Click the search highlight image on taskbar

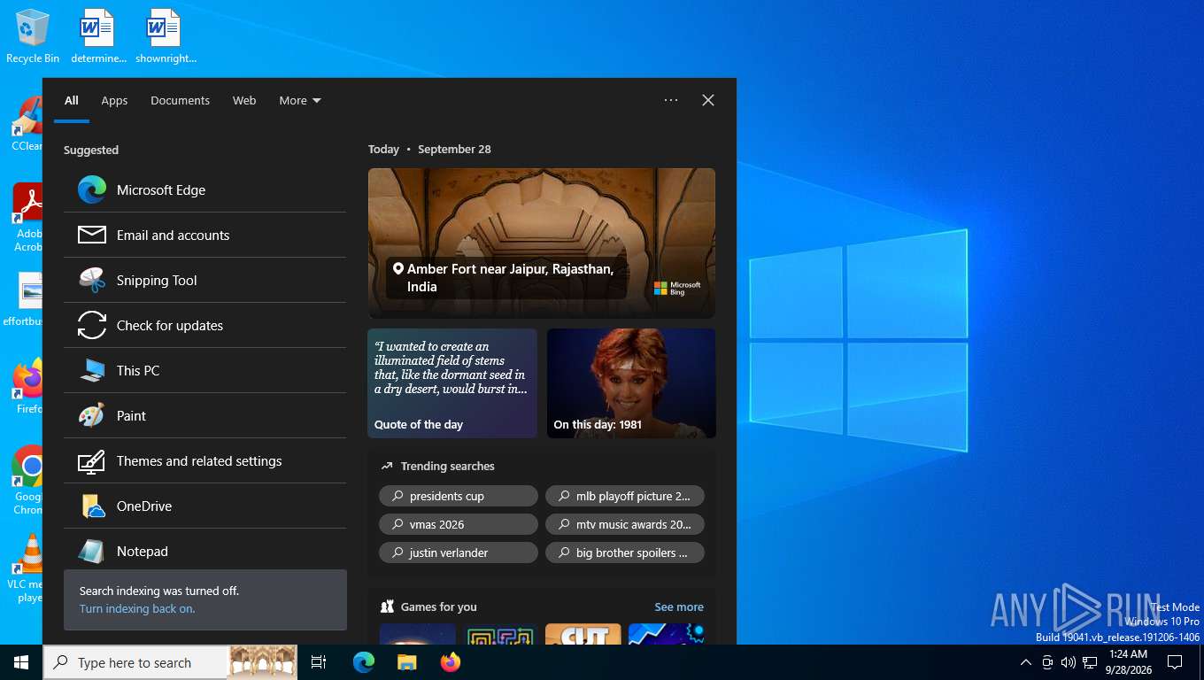tap(263, 662)
